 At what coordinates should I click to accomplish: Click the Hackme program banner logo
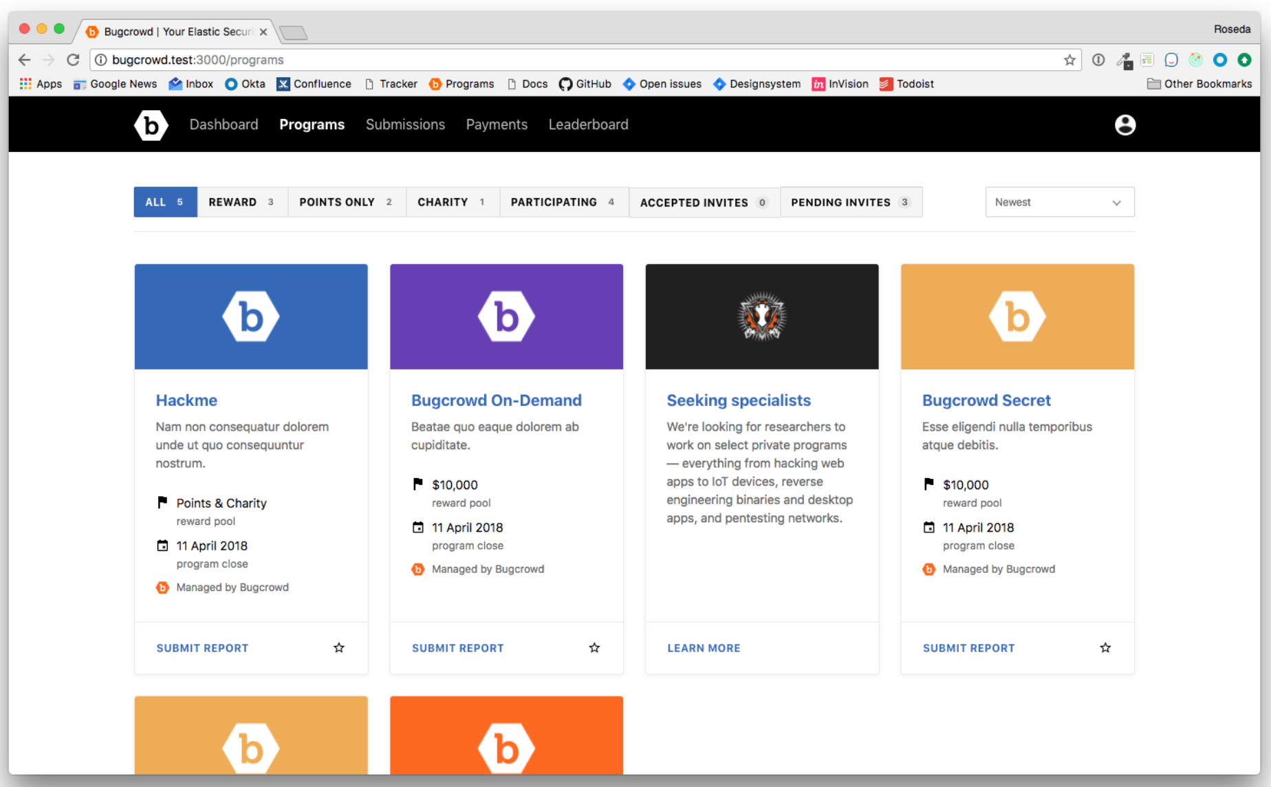(251, 316)
